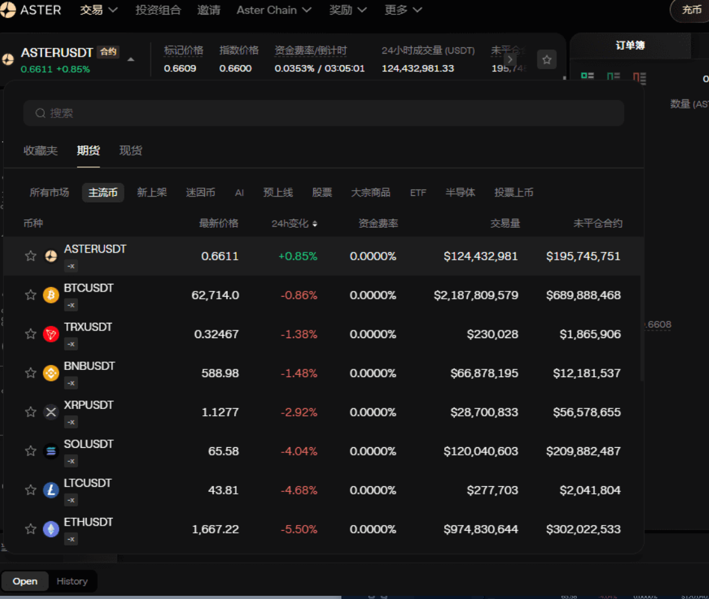Click the ASTERUSDT coin icon in list
The width and height of the screenshot is (709, 599).
51,256
